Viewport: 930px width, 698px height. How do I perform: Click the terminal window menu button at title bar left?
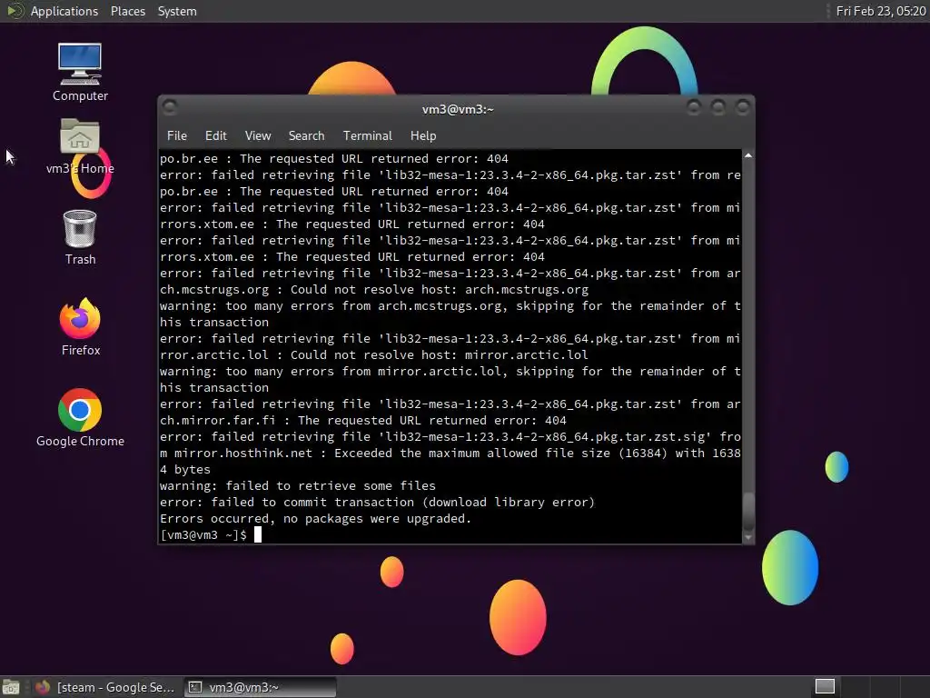click(170, 107)
